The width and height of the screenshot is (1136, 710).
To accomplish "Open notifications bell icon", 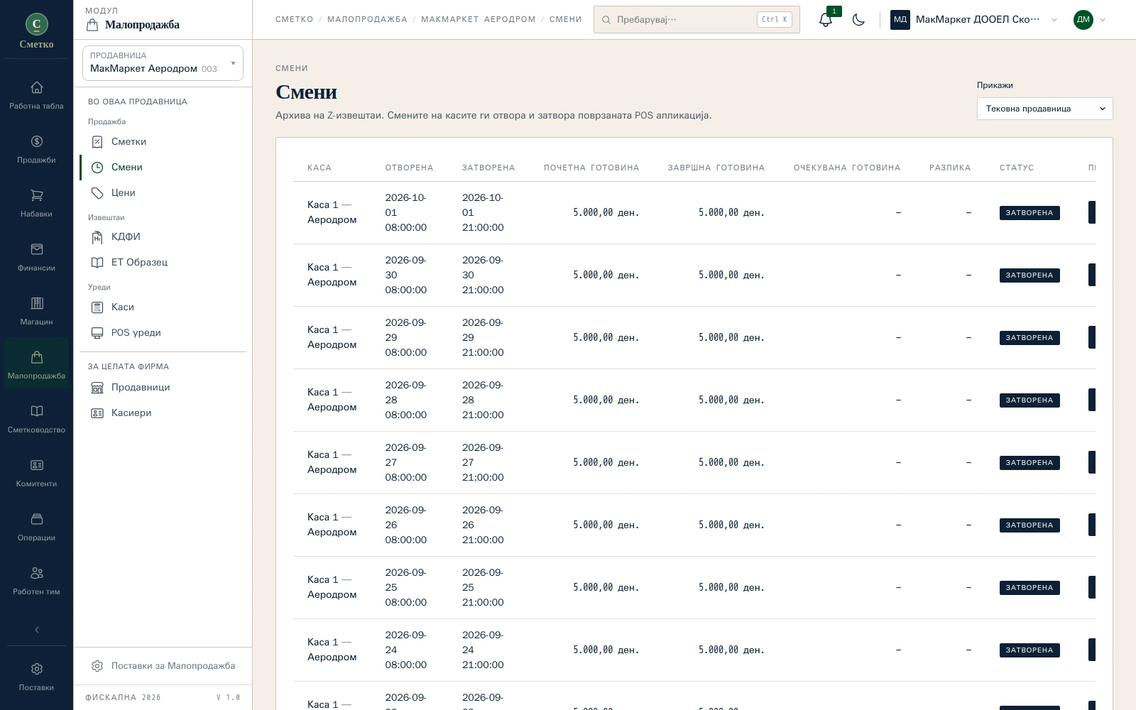I will click(x=825, y=20).
